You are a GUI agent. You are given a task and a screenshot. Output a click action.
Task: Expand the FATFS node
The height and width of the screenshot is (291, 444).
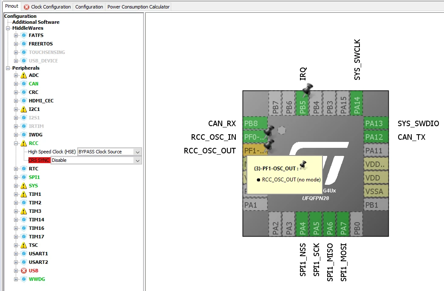point(16,35)
